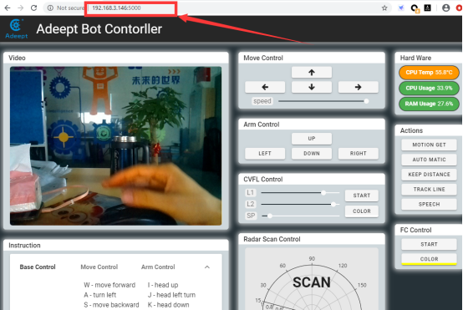Reload the page with refresh icon

click(33, 8)
